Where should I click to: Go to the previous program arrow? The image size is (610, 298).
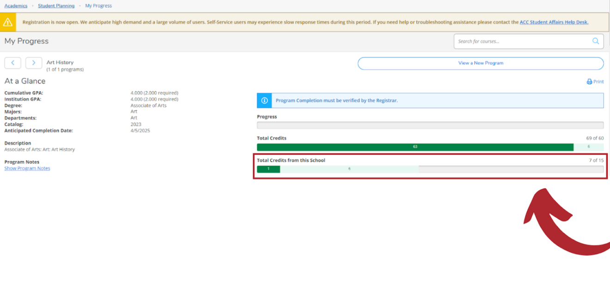tap(12, 63)
